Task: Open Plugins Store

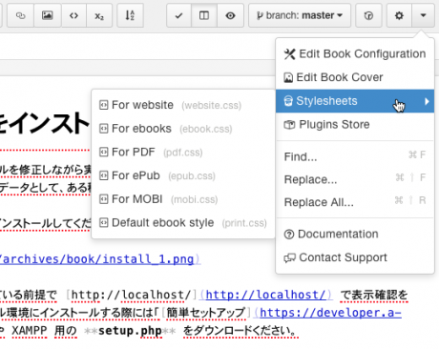Action: tap(355, 125)
